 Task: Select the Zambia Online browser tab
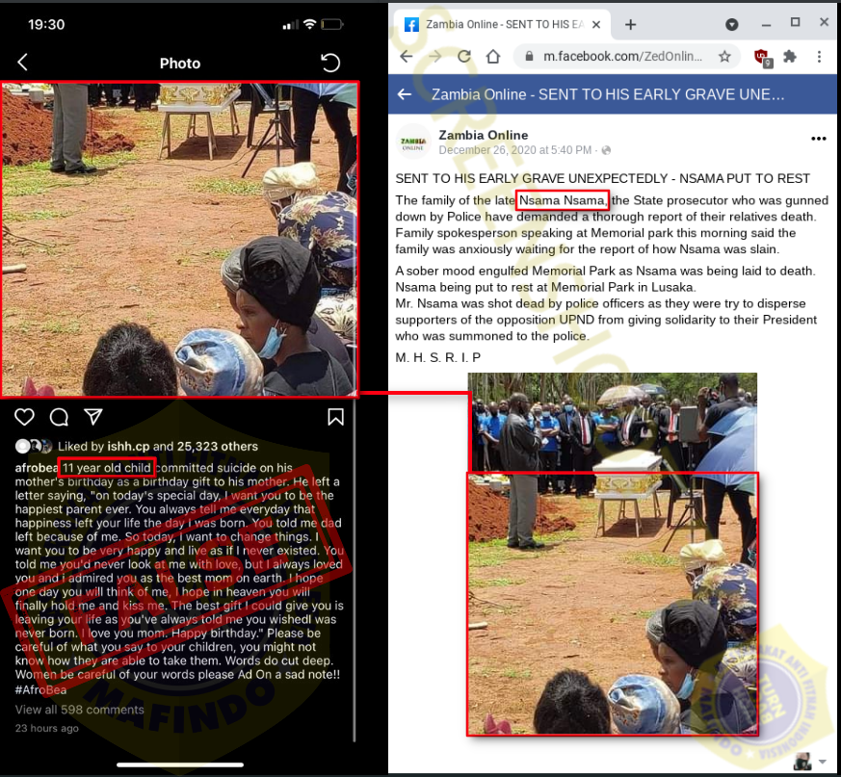click(x=503, y=25)
